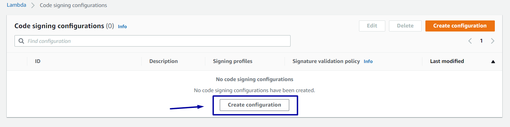510x127 pixels.
Task: Open Info next to Code signing configurations title
Action: (122, 26)
